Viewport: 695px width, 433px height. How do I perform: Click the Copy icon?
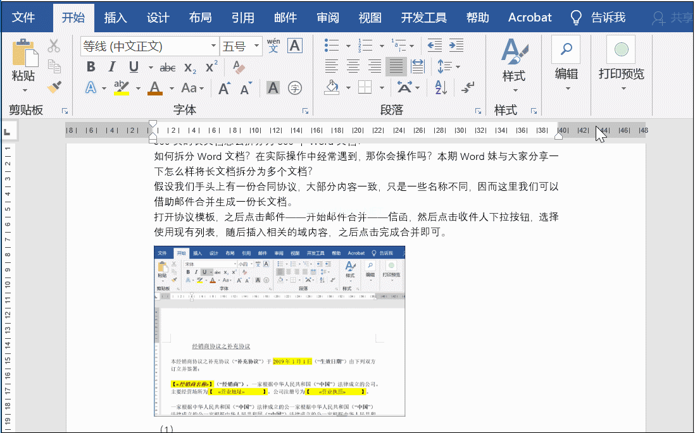tap(54, 66)
